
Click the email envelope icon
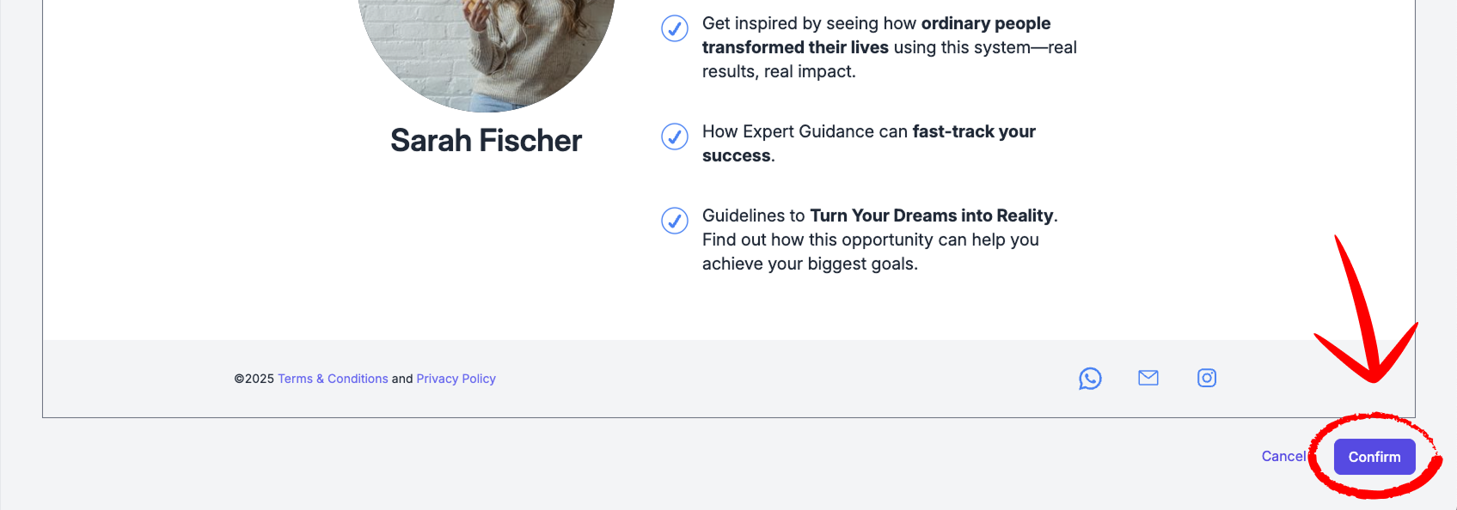coord(1148,378)
